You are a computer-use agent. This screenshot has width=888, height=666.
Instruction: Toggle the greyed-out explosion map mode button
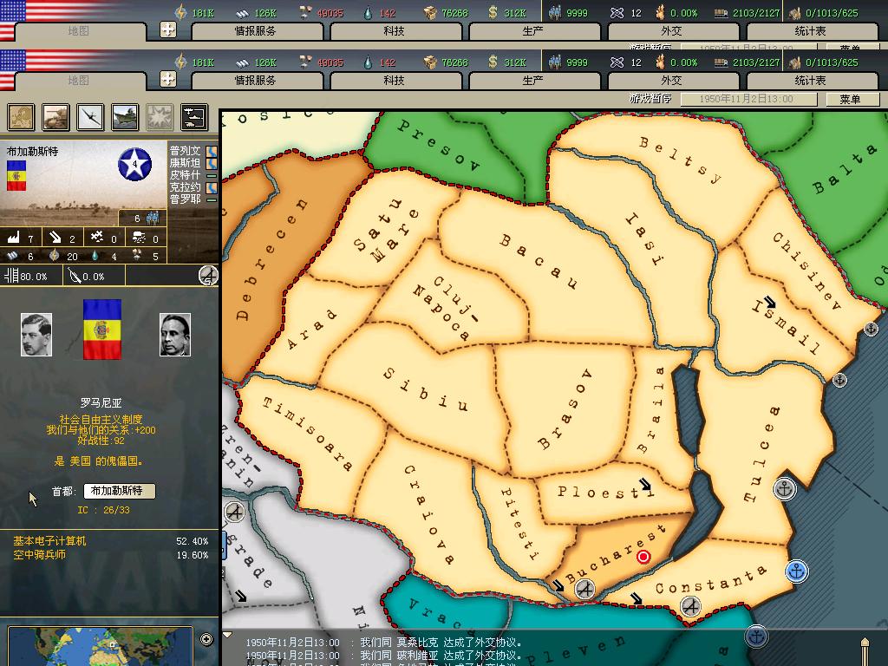click(x=159, y=117)
